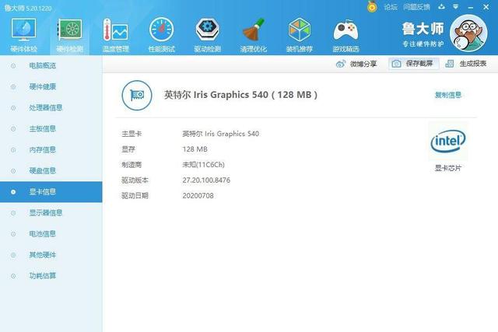Viewport: 498px width, 332px height.
Task: Share via 微博分享
Action: coord(356,64)
